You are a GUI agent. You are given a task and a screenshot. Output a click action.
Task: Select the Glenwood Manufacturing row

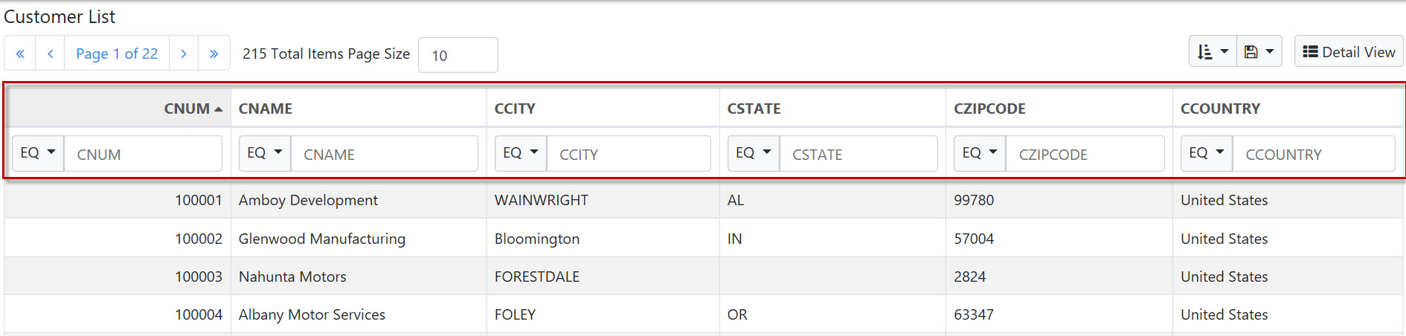tap(704, 239)
